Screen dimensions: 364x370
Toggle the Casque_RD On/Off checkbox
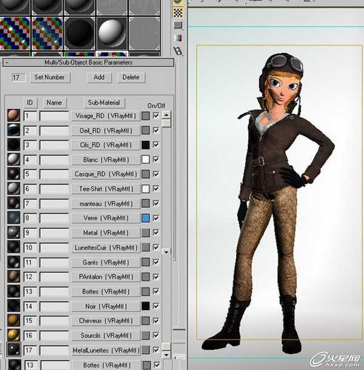[x=156, y=174]
